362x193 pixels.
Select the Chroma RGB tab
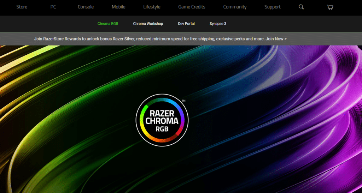point(108,24)
